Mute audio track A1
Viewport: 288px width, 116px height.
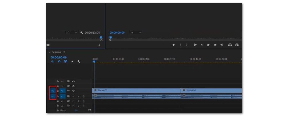click(73, 96)
